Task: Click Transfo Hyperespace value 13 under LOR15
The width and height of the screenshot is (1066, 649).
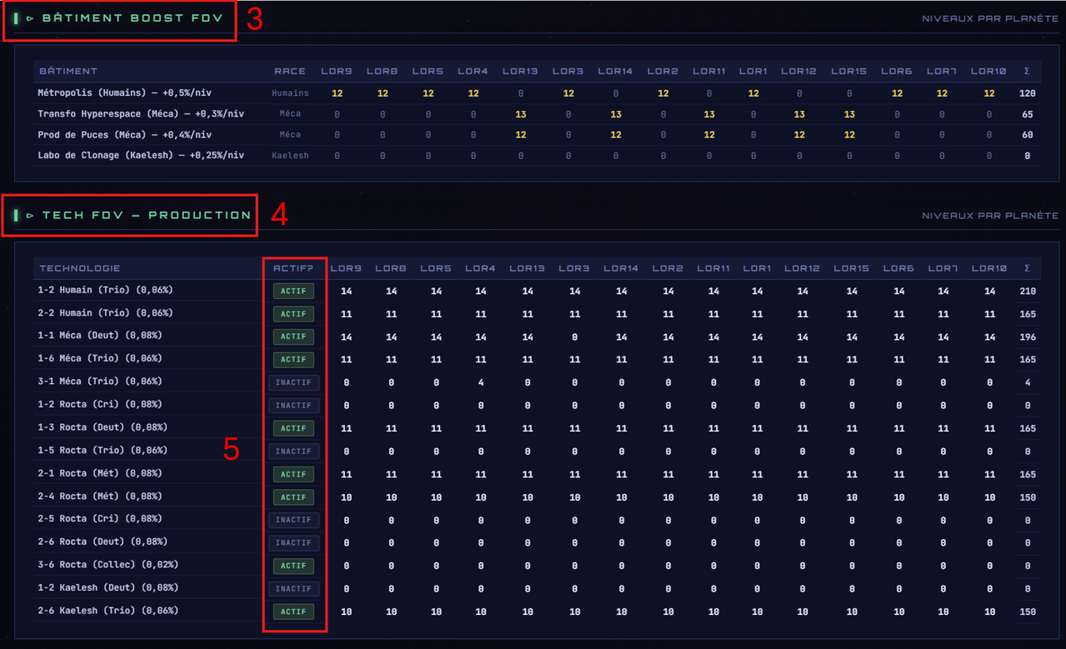Action: (x=849, y=114)
